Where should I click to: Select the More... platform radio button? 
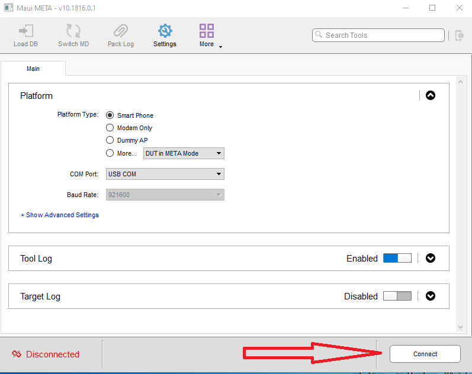[110, 153]
